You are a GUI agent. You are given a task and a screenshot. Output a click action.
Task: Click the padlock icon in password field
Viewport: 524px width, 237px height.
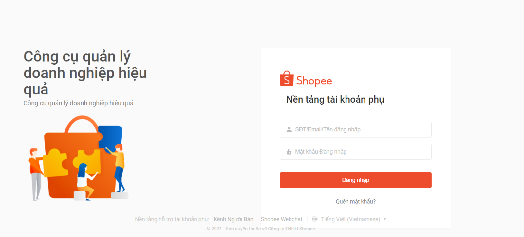[289, 152]
